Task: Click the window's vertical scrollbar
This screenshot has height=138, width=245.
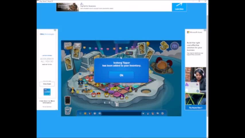Action: tap(207, 66)
